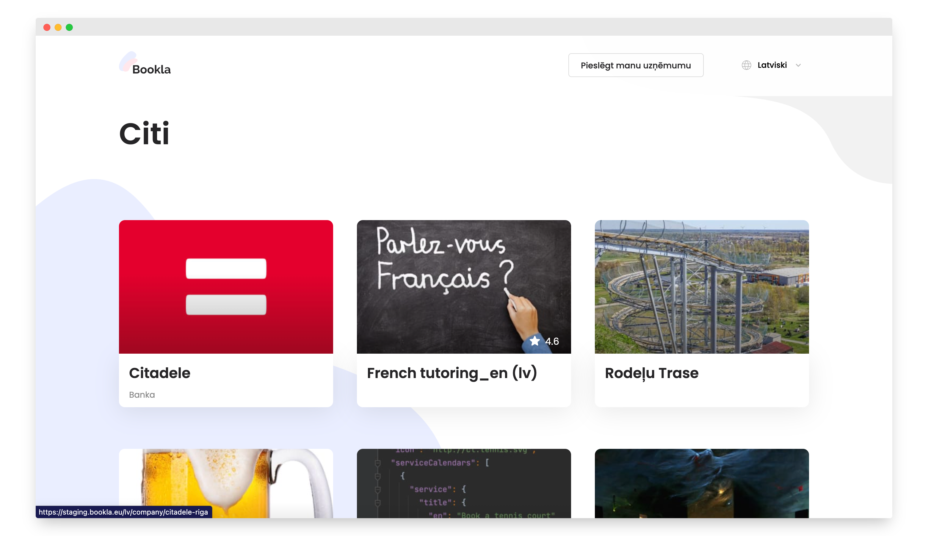This screenshot has width=928, height=536.
Task: Open the Rodeļu Trase track photo
Action: [702, 286]
